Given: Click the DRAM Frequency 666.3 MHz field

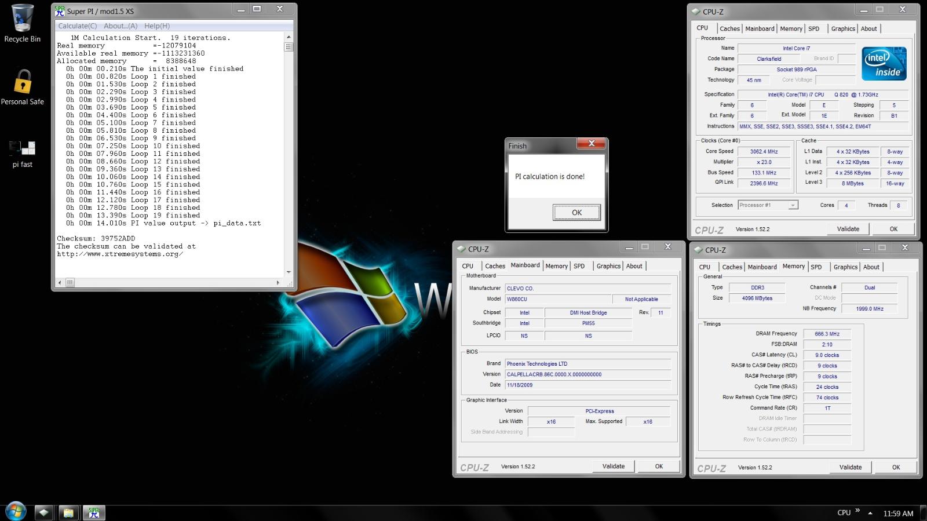Looking at the screenshot, I should pyautogui.click(x=827, y=334).
